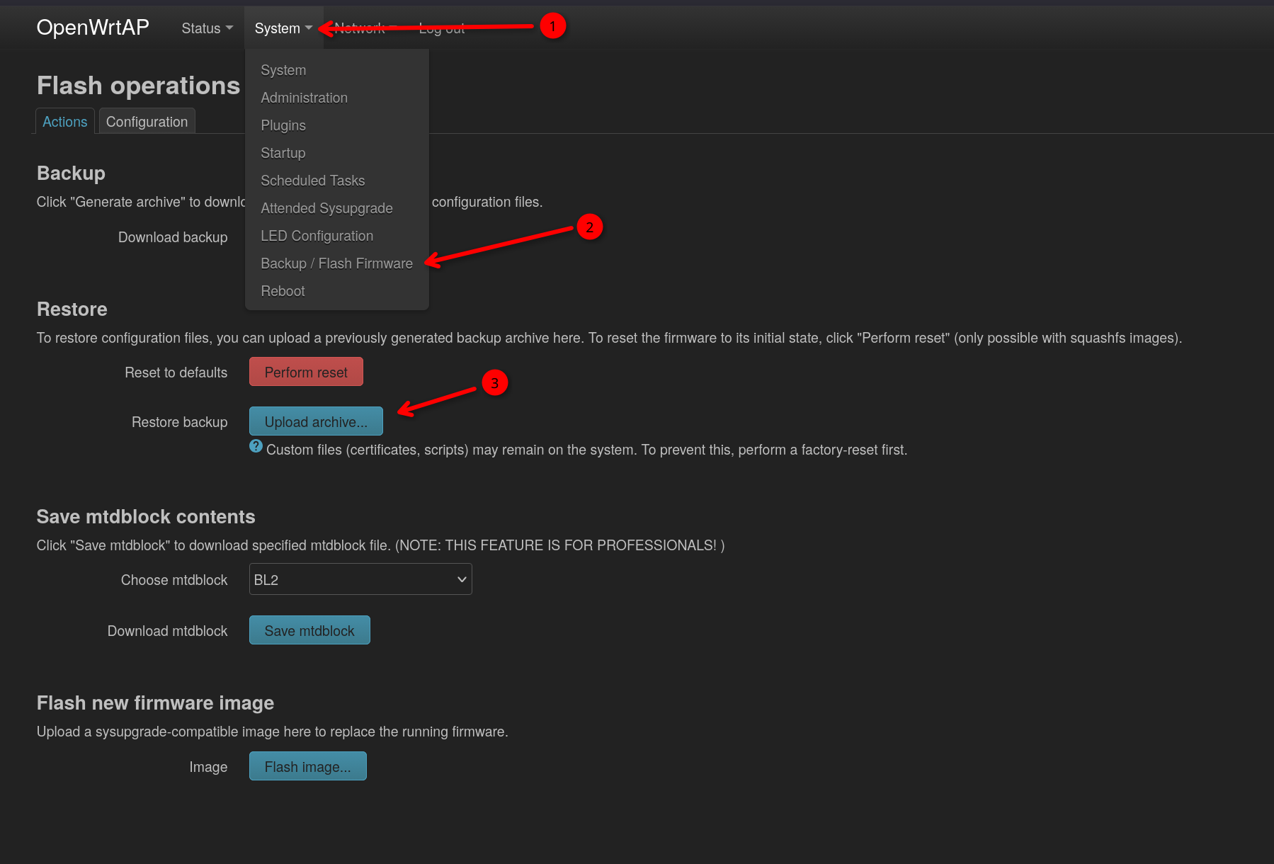Click the Image label near Flash image
This screenshot has height=864, width=1274.
(x=208, y=767)
